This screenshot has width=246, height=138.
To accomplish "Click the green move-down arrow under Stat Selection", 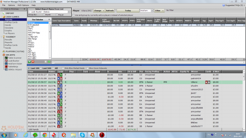I will point(49,62).
